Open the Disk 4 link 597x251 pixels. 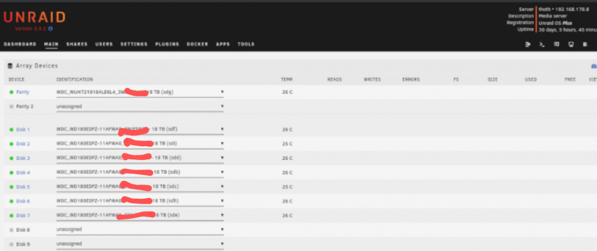pos(23,172)
